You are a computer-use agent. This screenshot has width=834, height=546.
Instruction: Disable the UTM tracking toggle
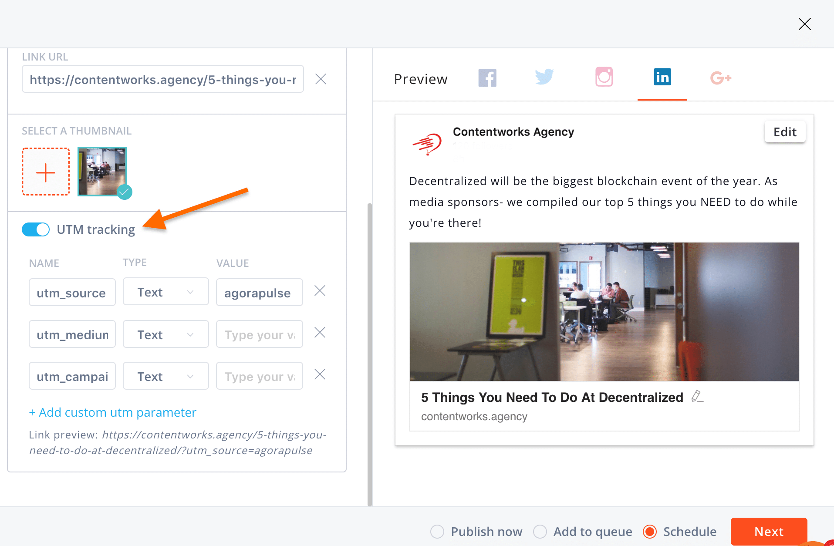[36, 229]
